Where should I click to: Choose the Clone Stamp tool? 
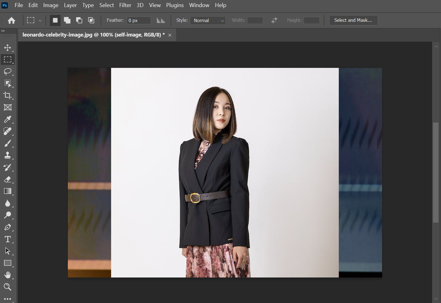coord(8,155)
